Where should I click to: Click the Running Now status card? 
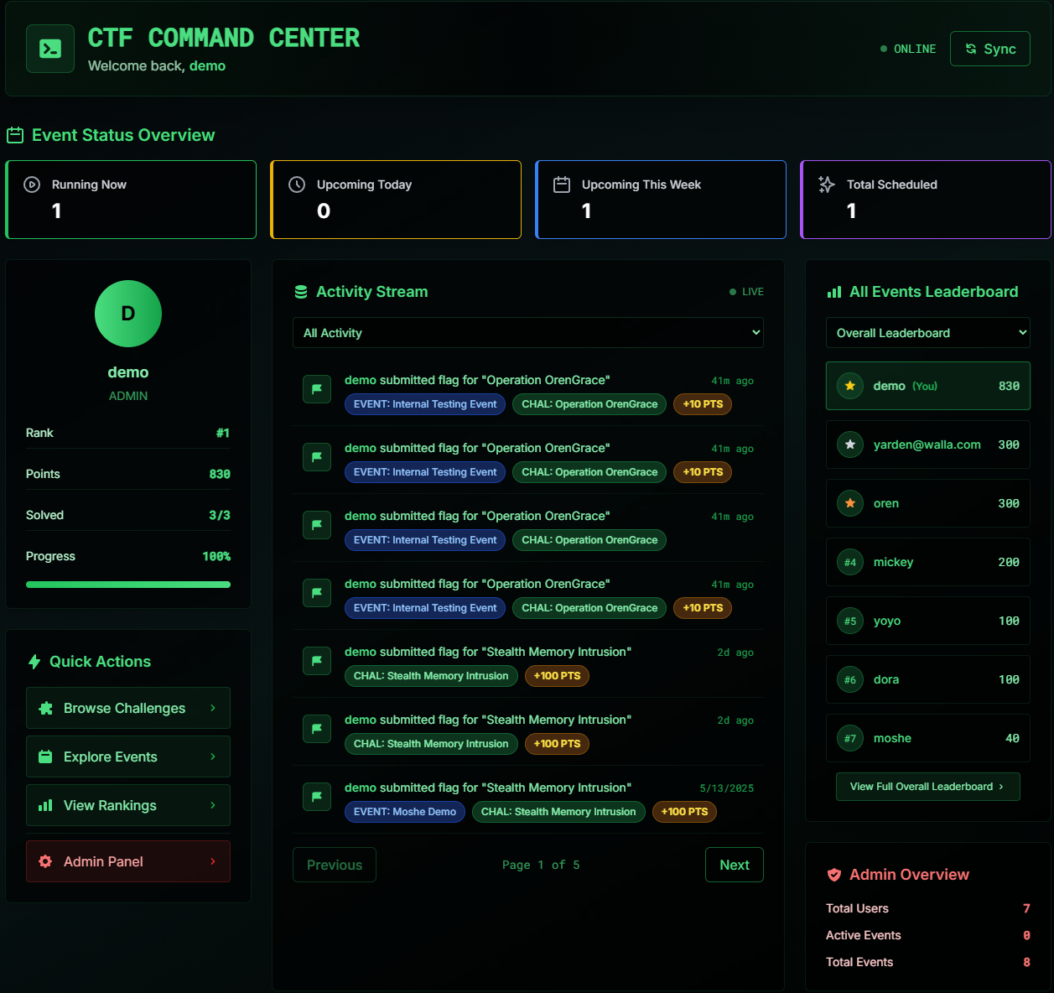click(131, 200)
